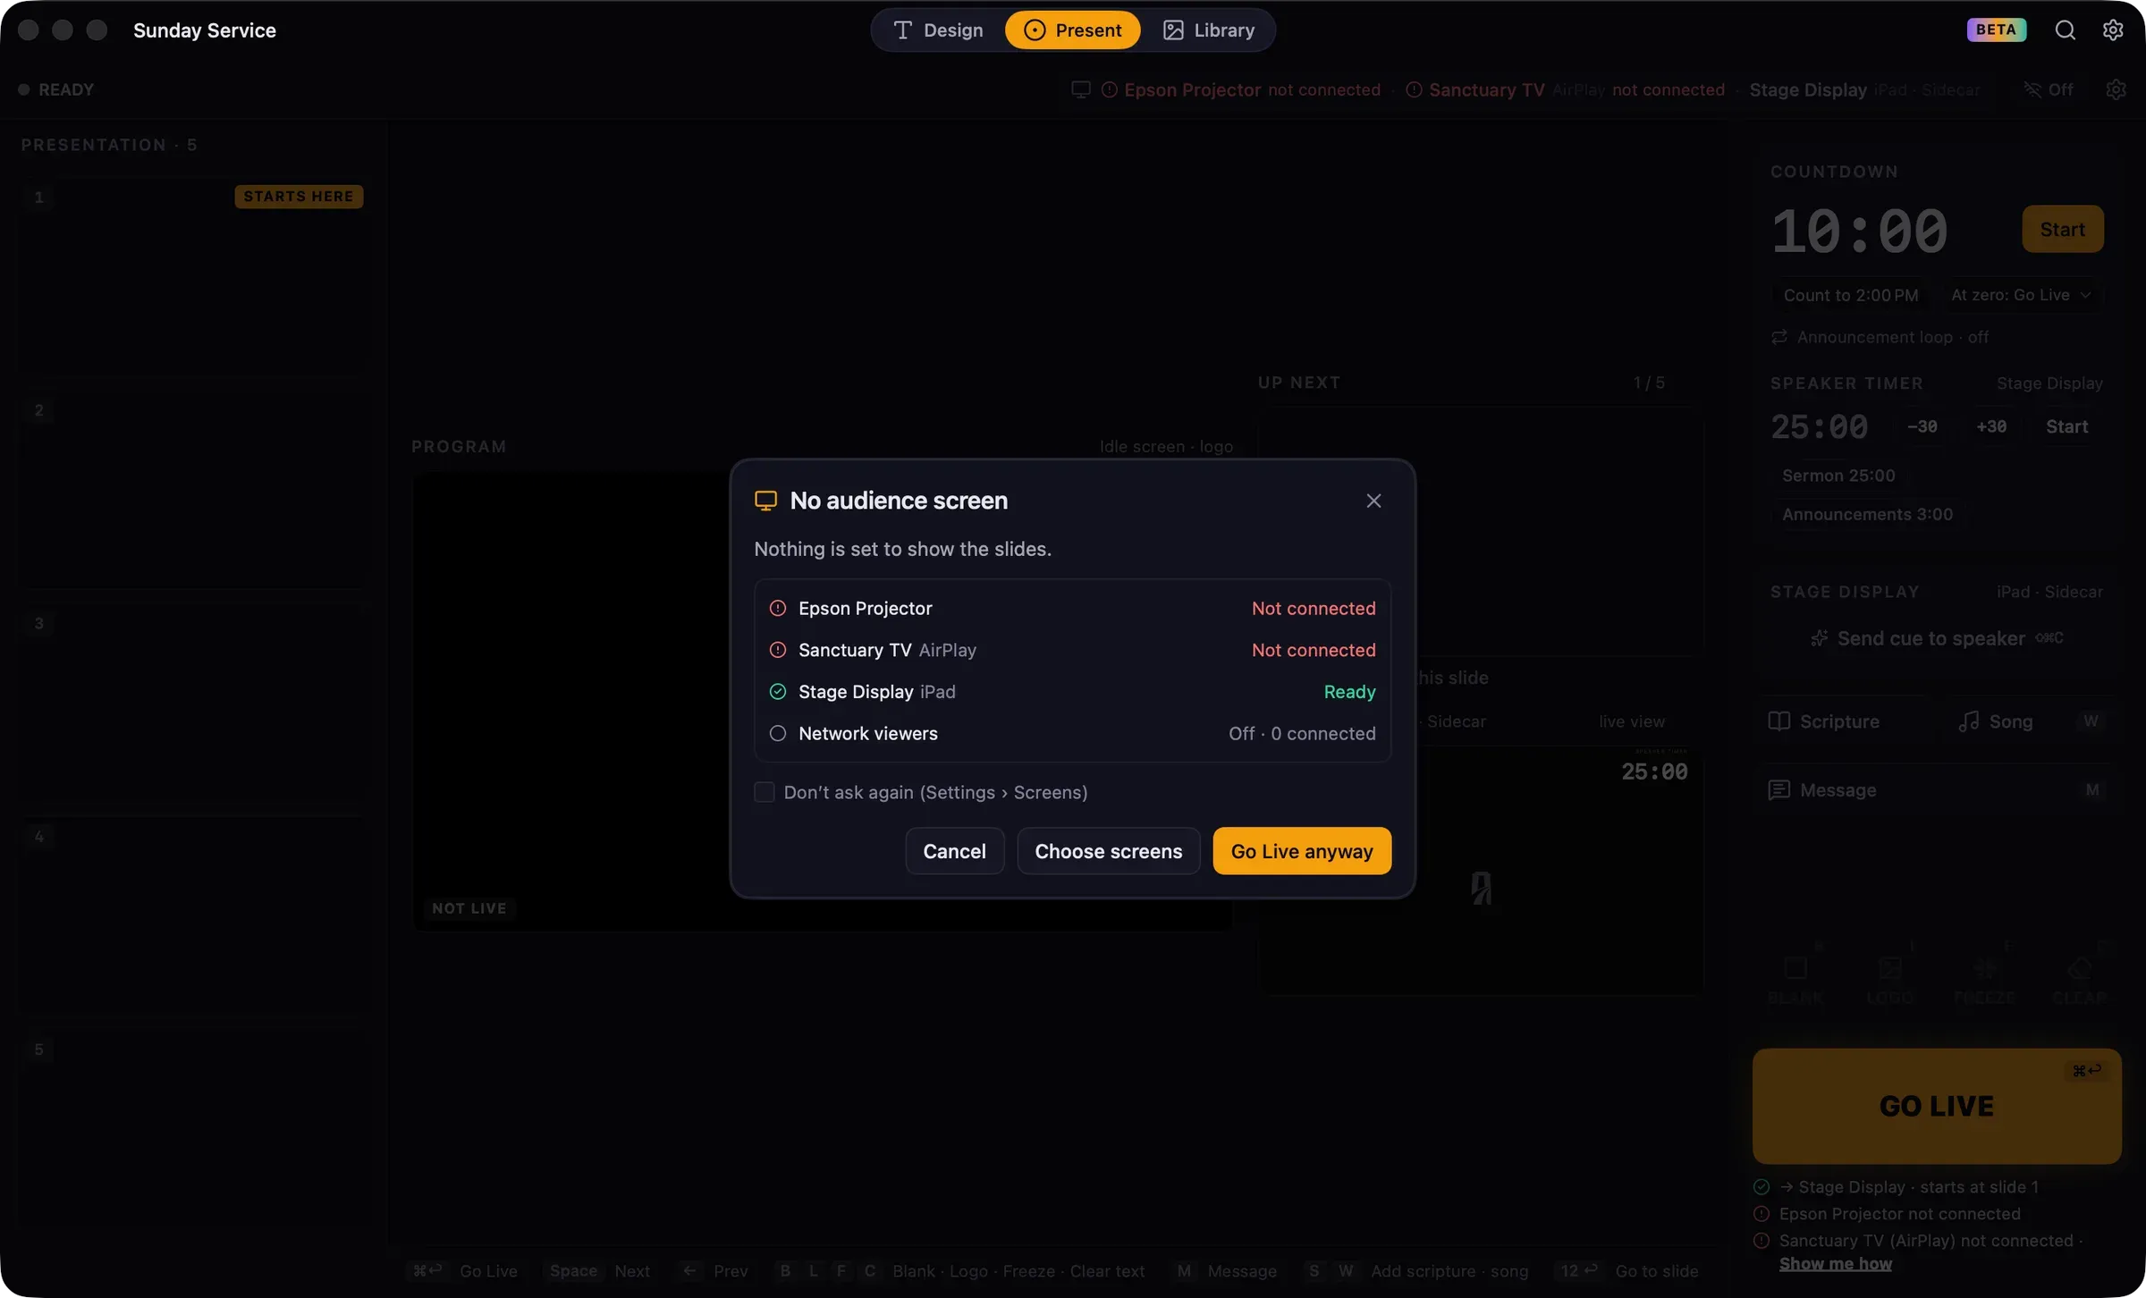
Task: Click the Freeze icon
Action: pyautogui.click(x=1984, y=968)
